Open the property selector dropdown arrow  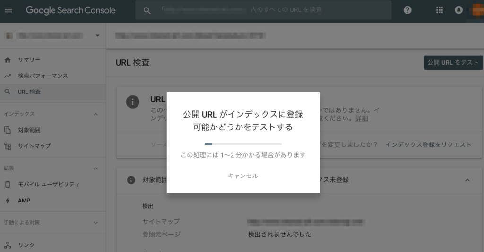[97, 36]
